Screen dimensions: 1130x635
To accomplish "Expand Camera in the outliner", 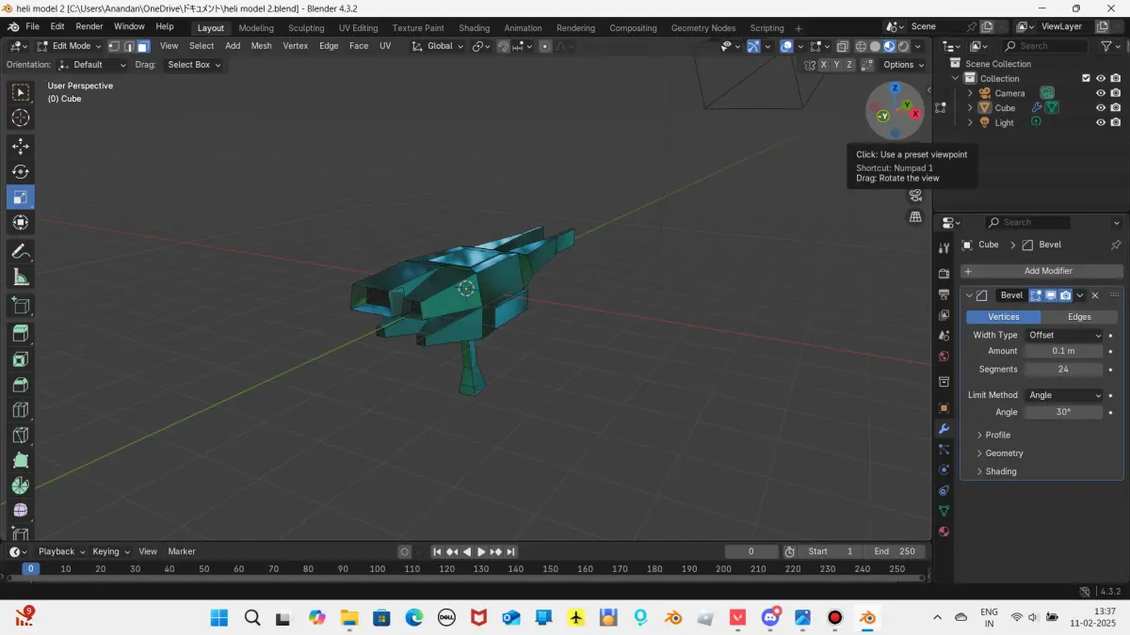I will coord(970,93).
